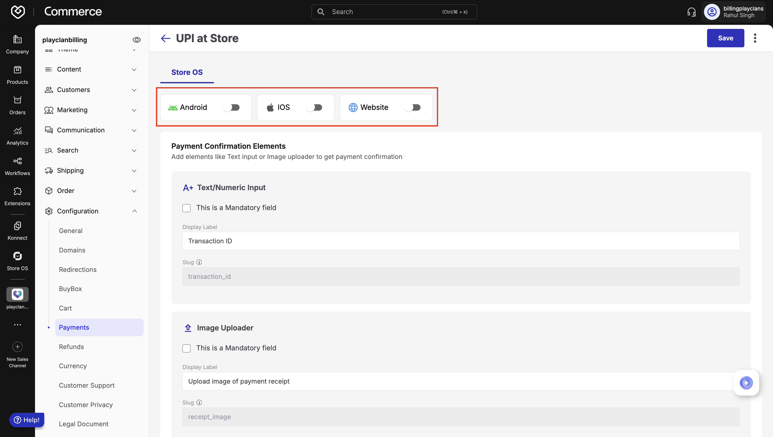This screenshot has width=773, height=437.
Task: Check Mandatory field under Text/Numeric Input
Action: pyautogui.click(x=186, y=208)
